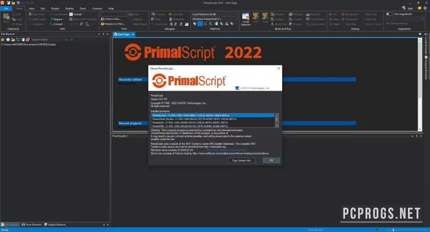Go to the Previous navigation item
Image resolution: width=430 pixels, height=232 pixels.
click(x=158, y=14)
